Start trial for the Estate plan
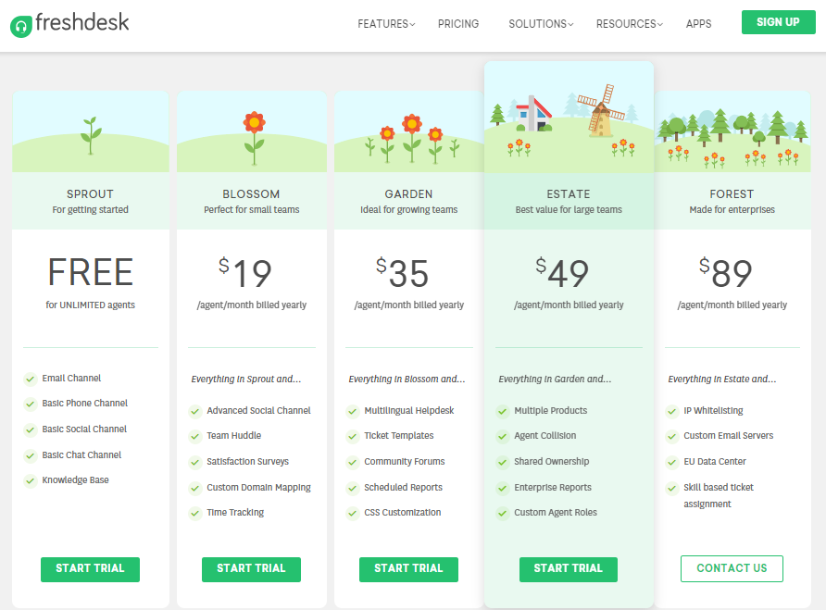The image size is (826, 610). coord(569,569)
